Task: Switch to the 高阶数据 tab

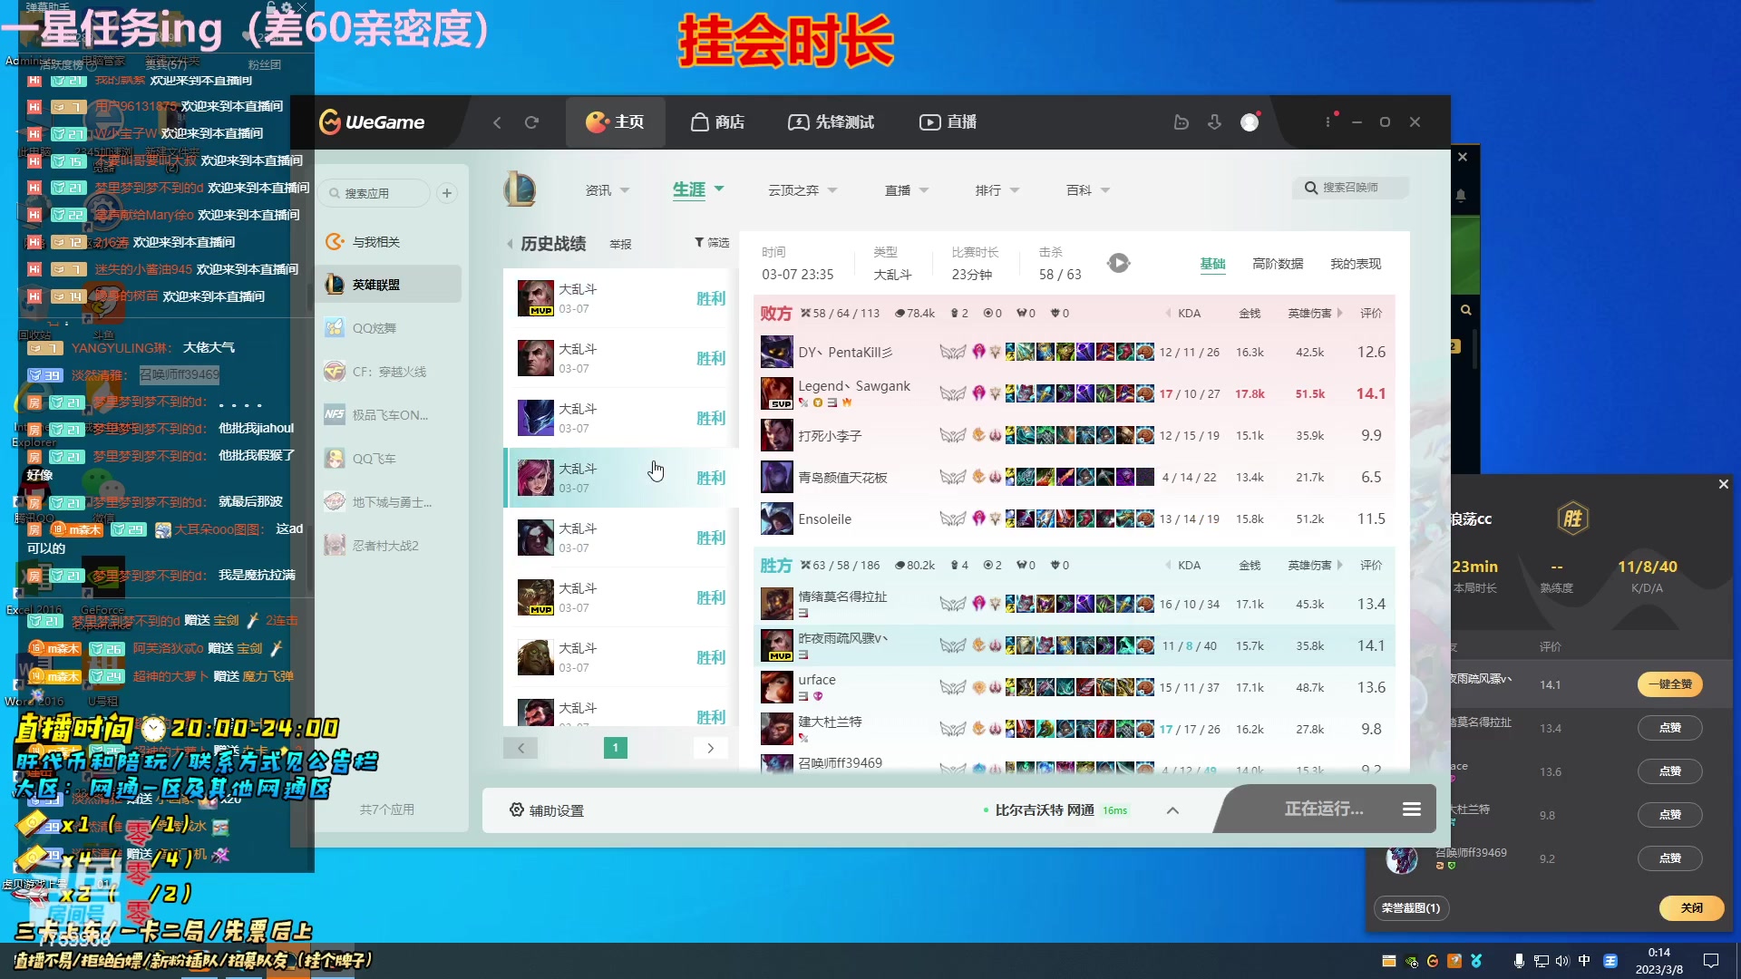Action: pos(1278,264)
